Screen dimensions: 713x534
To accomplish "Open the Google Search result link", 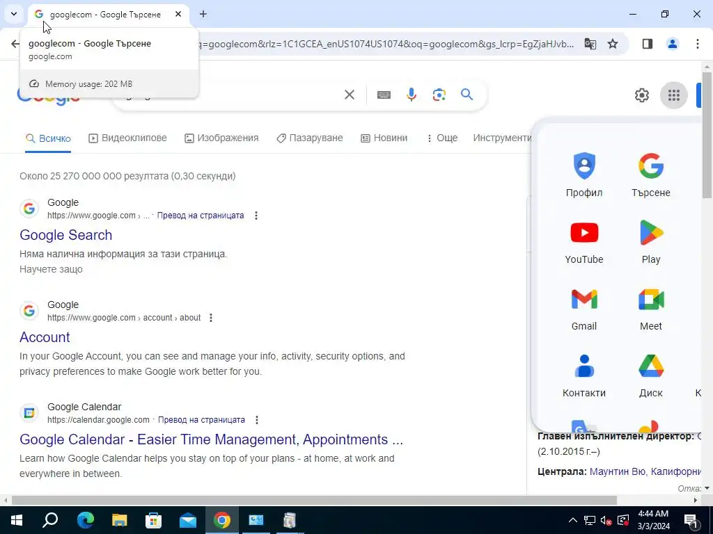I will 66,235.
